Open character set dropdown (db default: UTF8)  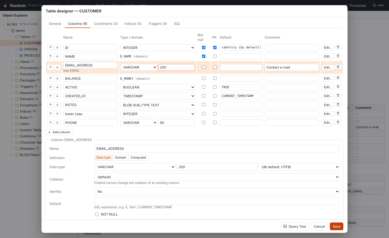(299, 167)
